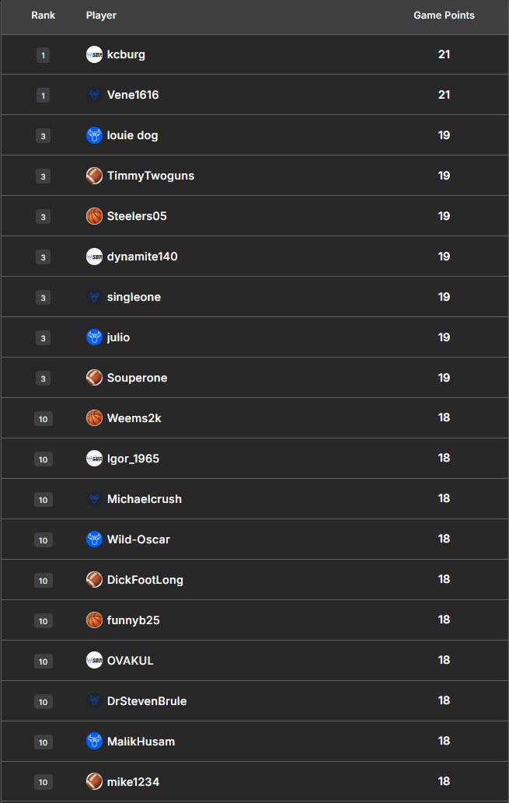Click the rank 1 badge beside kcburg

point(43,55)
